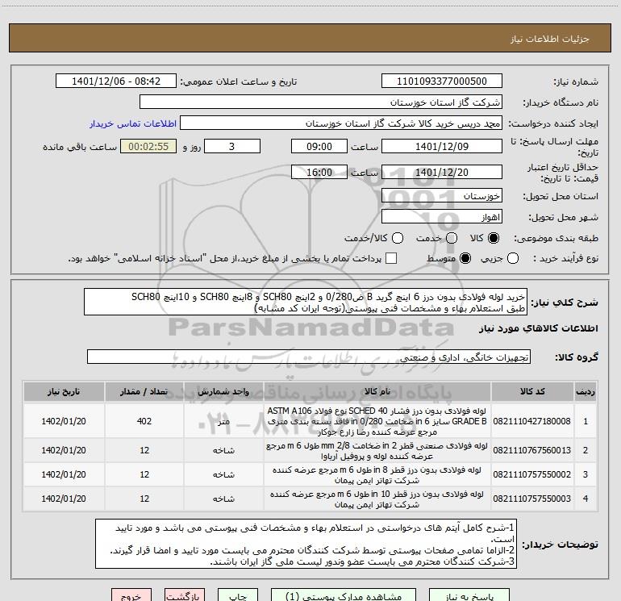This screenshot has height=601, width=621.
Task: Click the نام کالا column header
Action: click(377, 392)
